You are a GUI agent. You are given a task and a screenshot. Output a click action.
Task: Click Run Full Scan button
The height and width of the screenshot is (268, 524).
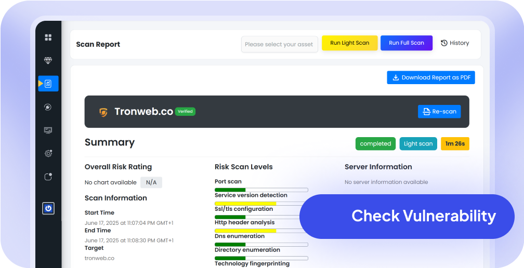click(x=406, y=43)
